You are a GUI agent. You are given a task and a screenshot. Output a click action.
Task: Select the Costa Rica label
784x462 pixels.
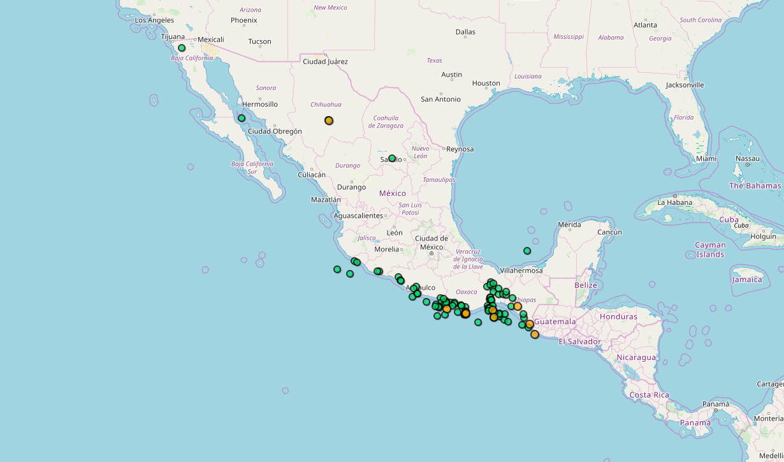[650, 395]
